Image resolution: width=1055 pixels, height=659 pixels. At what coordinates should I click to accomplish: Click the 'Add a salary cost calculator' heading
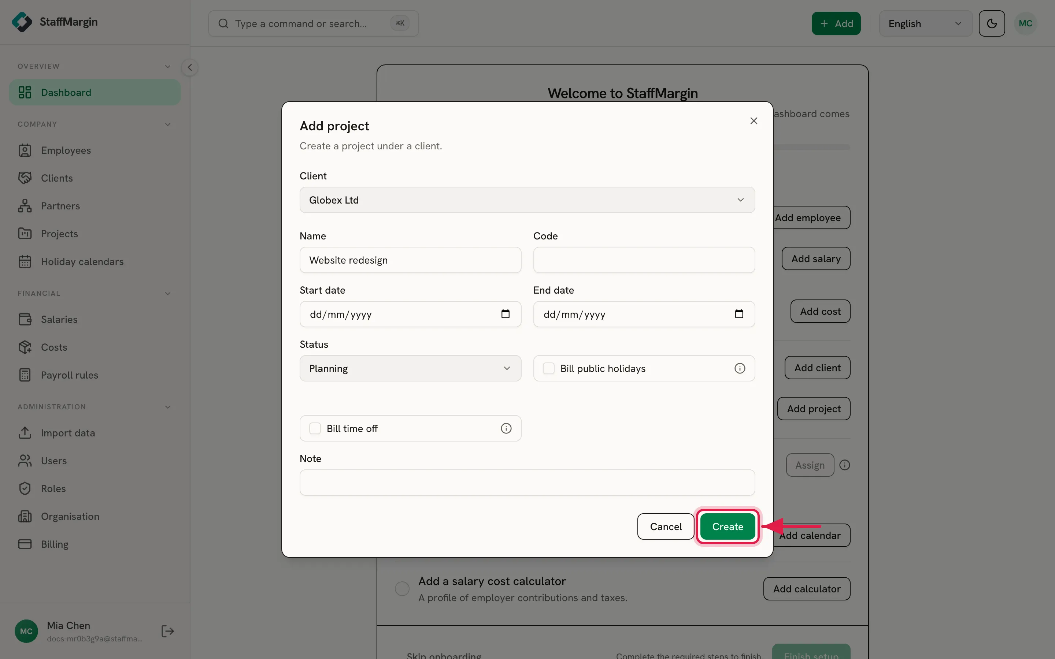(x=492, y=581)
